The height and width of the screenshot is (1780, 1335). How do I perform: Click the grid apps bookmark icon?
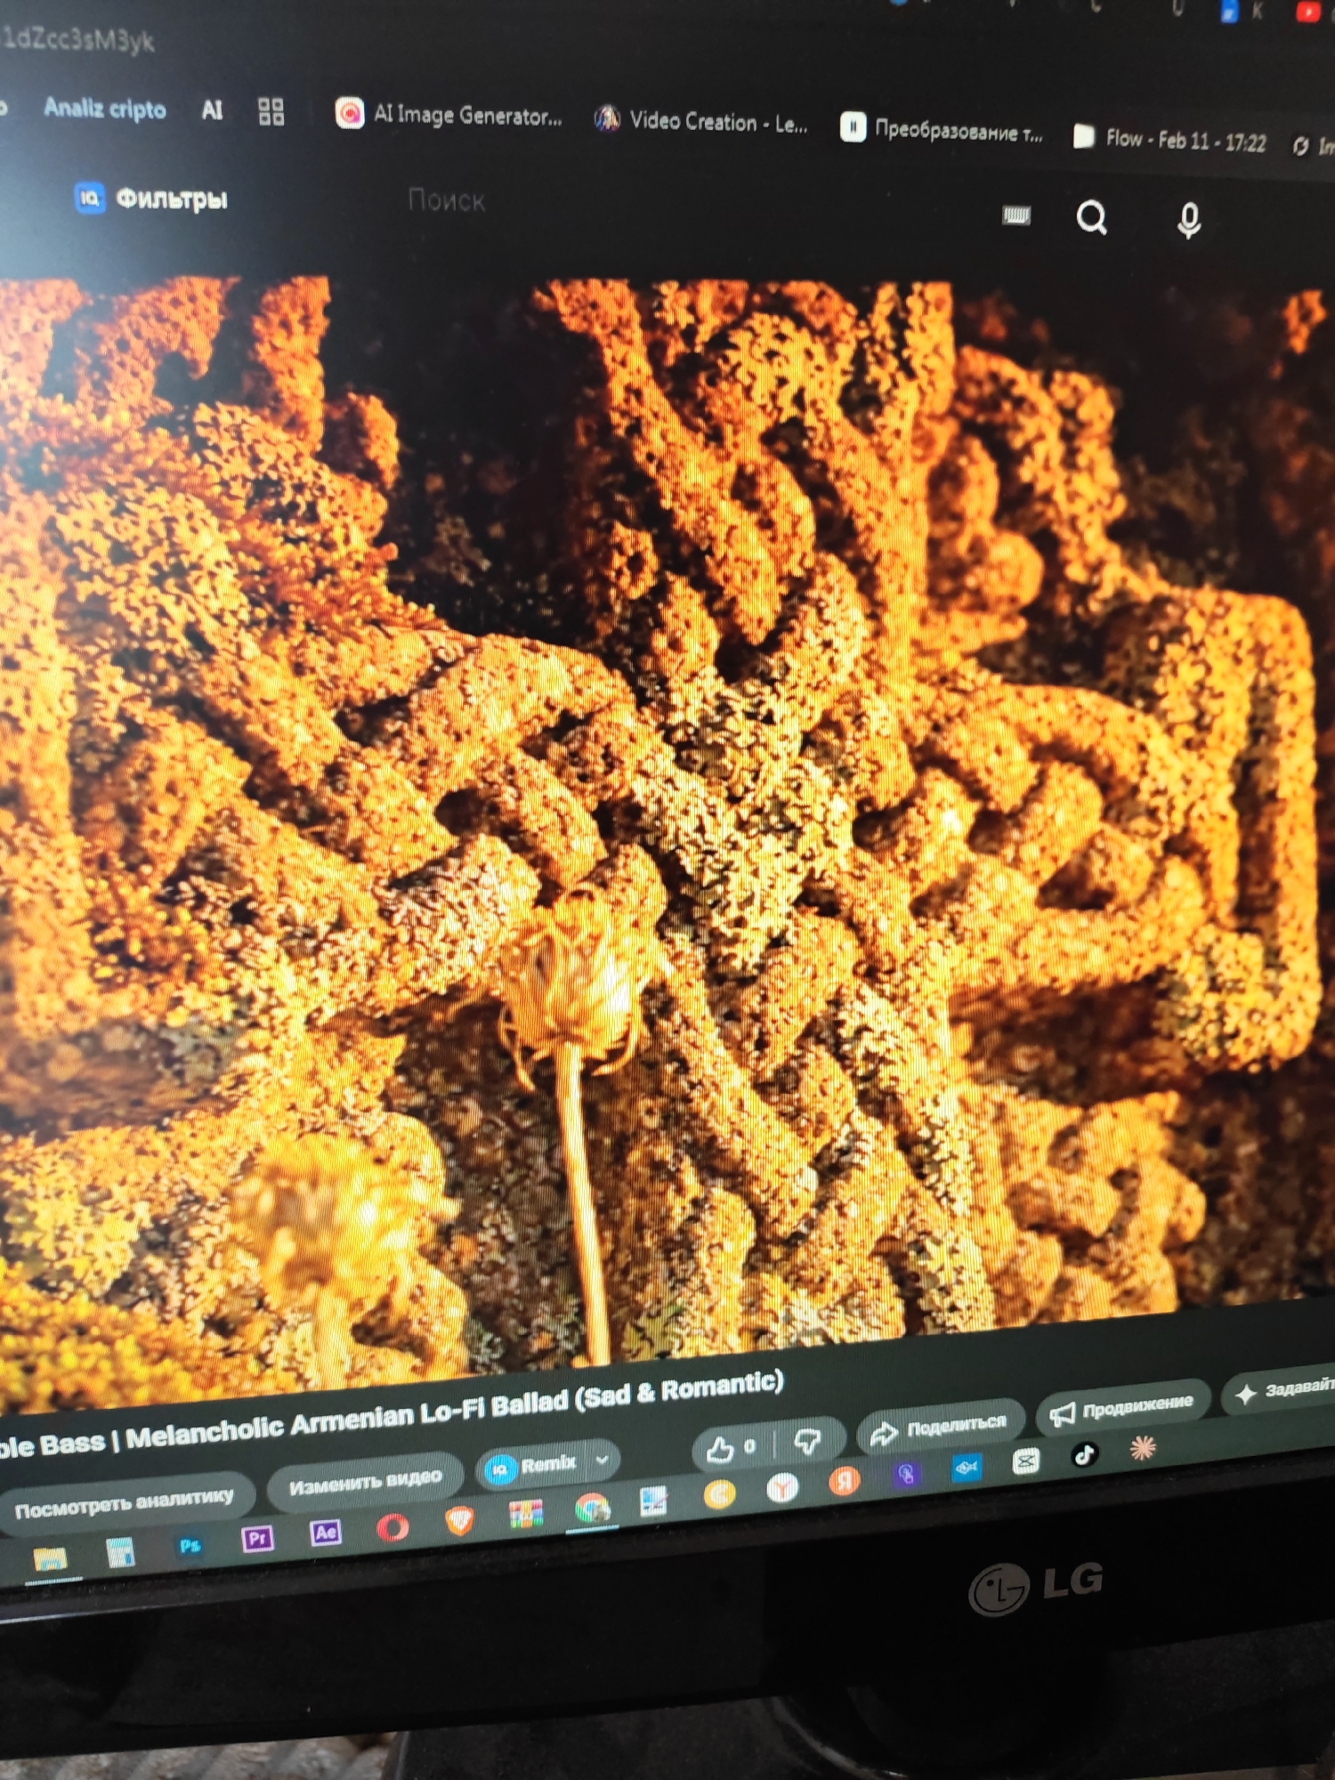click(271, 112)
